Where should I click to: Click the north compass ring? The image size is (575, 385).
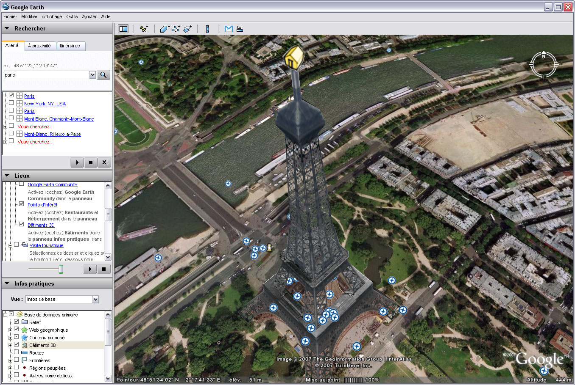click(544, 65)
